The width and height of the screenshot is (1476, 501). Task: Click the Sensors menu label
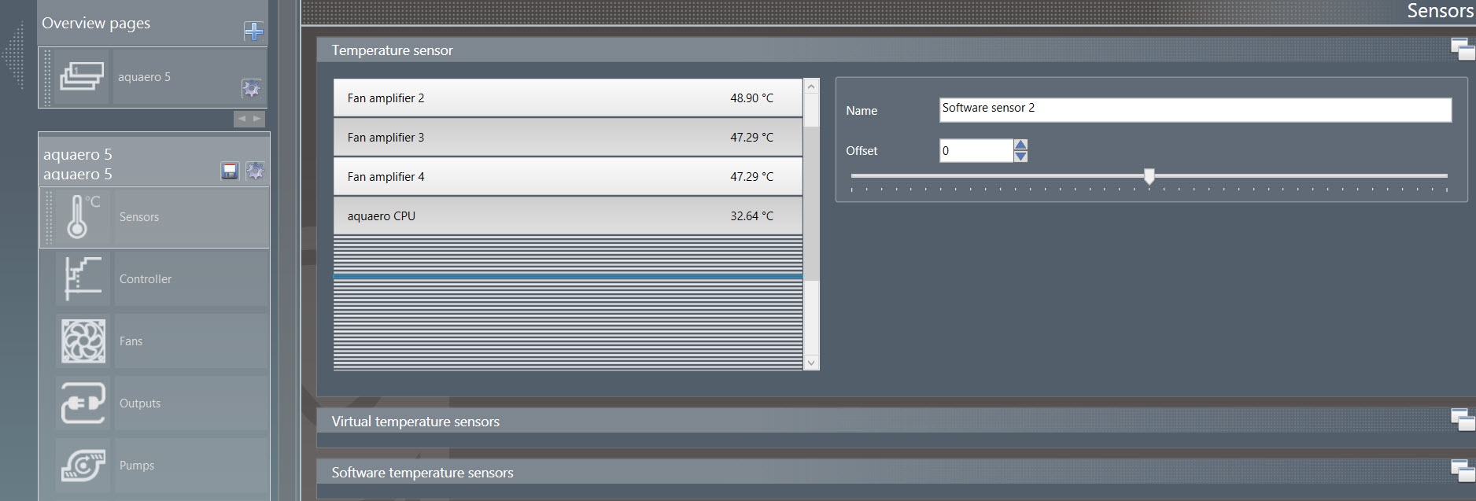pos(139,217)
